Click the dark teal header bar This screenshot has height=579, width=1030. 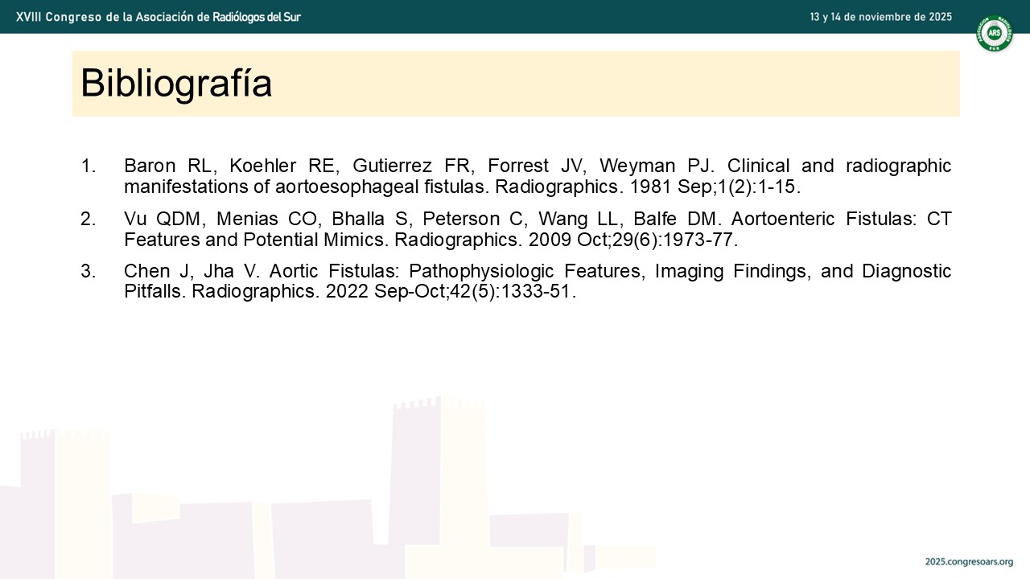515,16
